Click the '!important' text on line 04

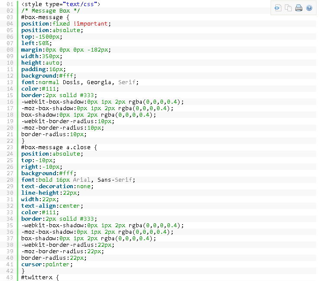[91, 24]
